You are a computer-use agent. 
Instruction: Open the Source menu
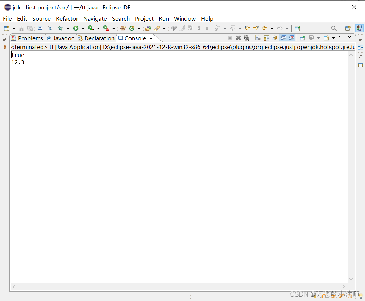[41, 18]
